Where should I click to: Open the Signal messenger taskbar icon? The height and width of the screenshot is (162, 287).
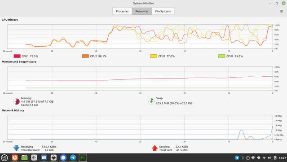pyautogui.click(x=63, y=158)
